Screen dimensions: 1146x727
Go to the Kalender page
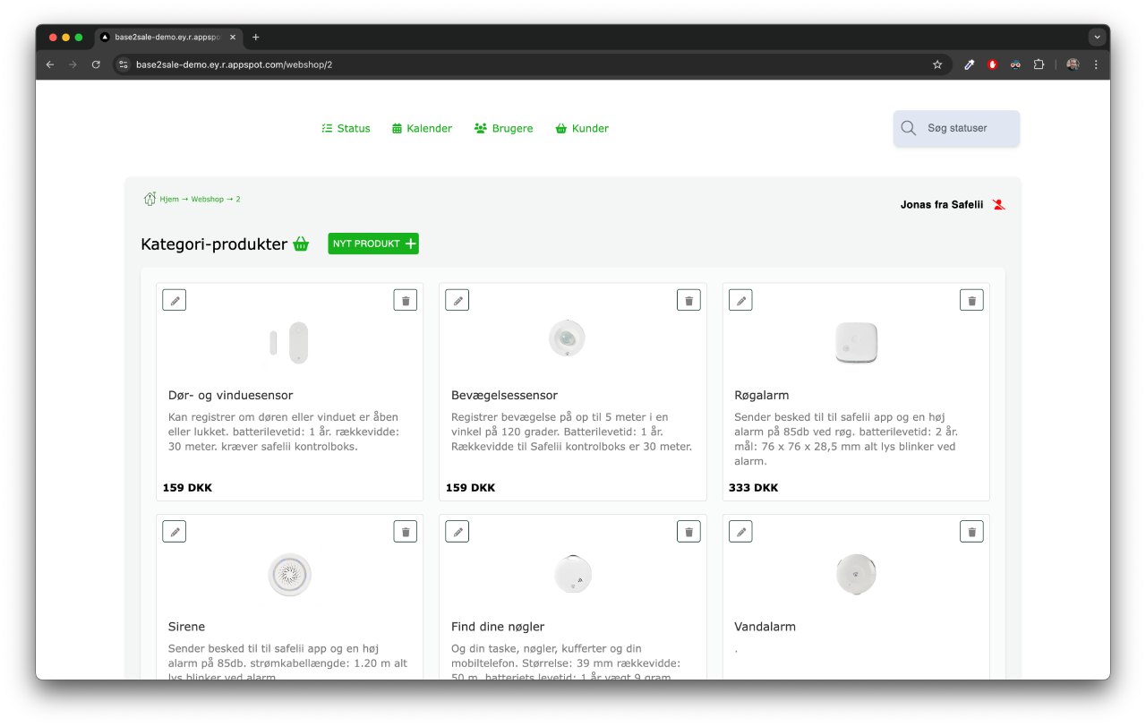[422, 129]
